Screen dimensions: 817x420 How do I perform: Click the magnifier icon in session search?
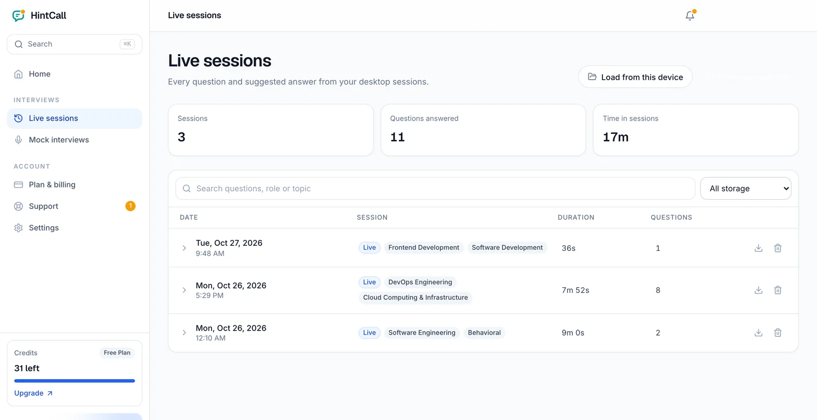coord(187,189)
